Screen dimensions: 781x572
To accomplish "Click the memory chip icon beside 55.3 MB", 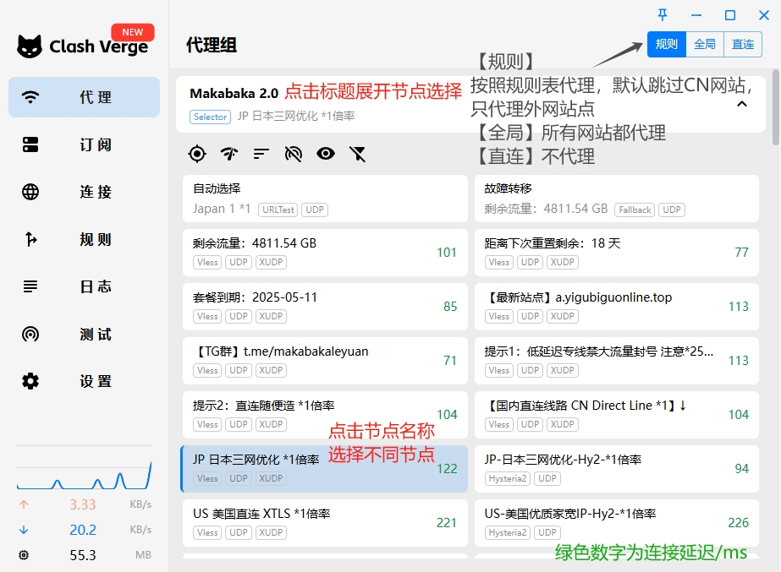I will pyautogui.click(x=24, y=555).
